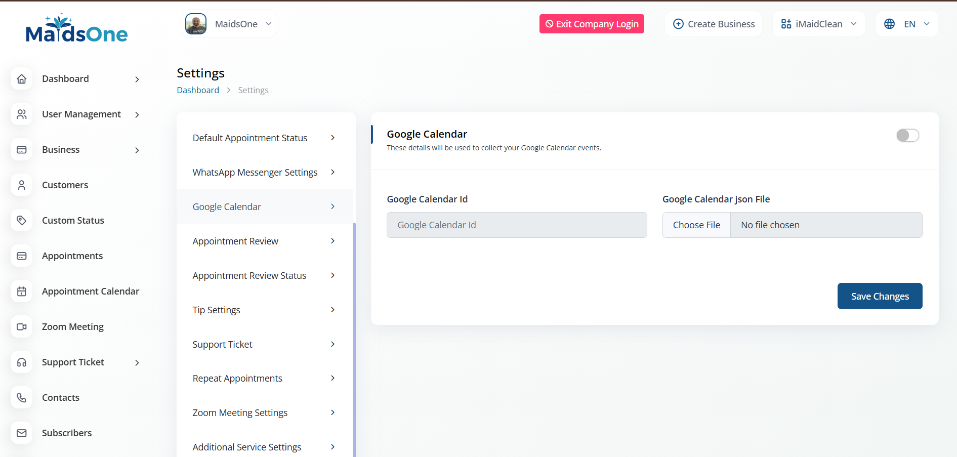Enable the Google Calendar toggle switch
This screenshot has width=957, height=457.
(x=907, y=136)
